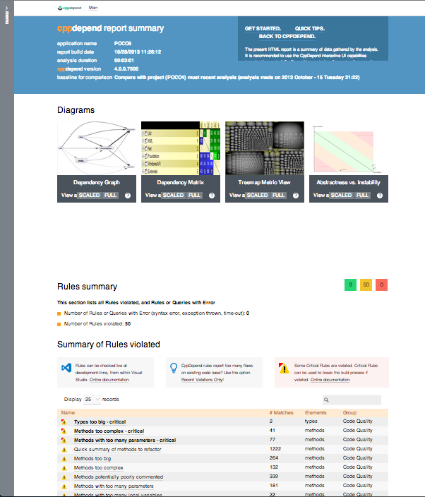Click the critical warning icon in pink box
The height and width of the screenshot is (497, 425).
[284, 368]
